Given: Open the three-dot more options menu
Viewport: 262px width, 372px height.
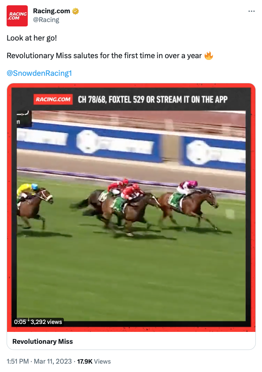Looking at the screenshot, I should coord(251,11).
